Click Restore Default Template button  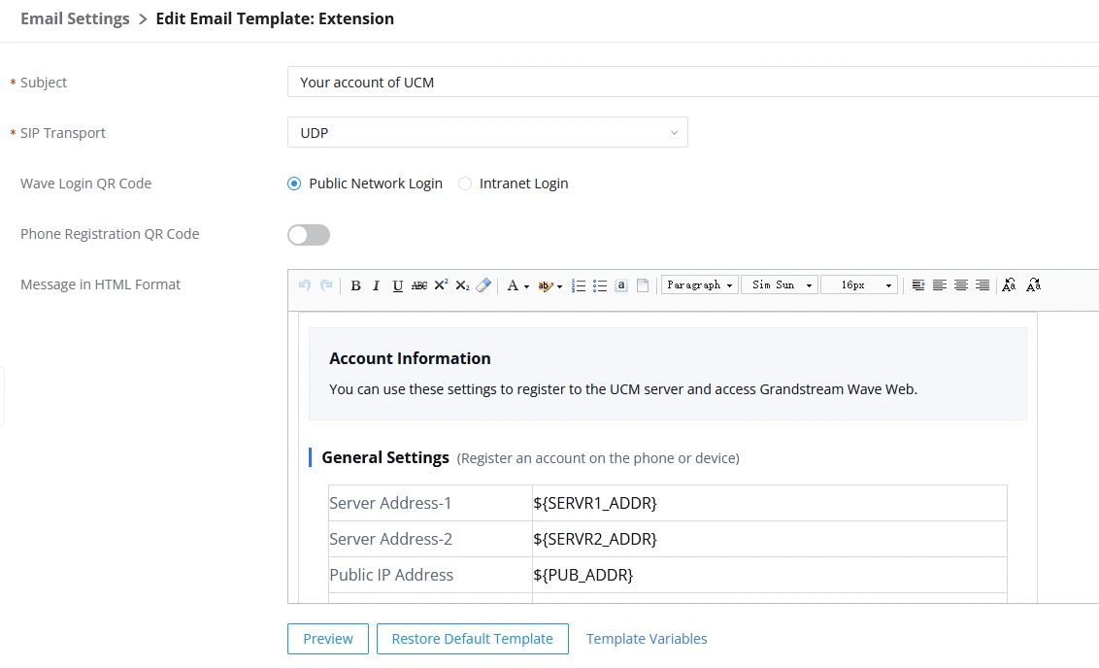pos(473,639)
